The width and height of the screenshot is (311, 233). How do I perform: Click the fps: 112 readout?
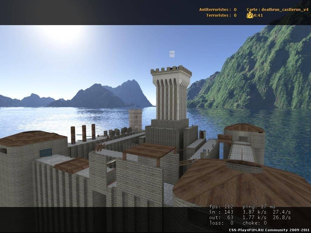221,207
